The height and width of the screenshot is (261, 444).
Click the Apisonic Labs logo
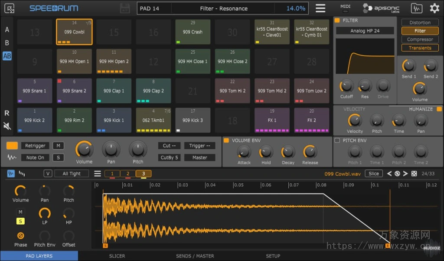click(381, 8)
